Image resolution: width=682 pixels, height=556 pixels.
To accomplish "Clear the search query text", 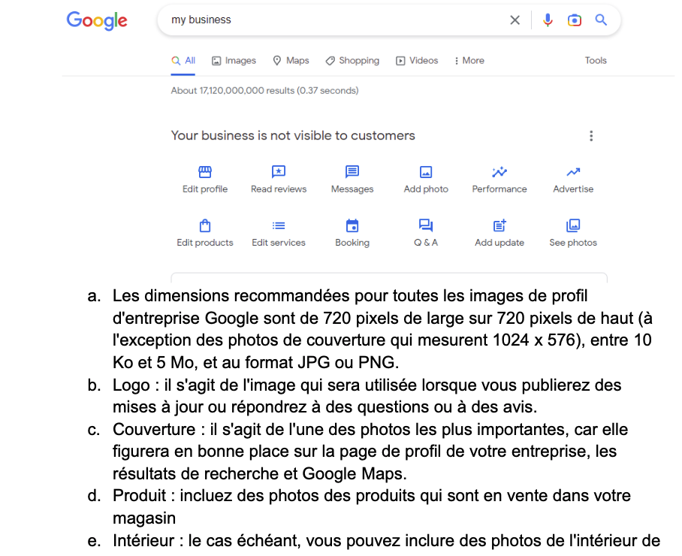I will coord(515,20).
